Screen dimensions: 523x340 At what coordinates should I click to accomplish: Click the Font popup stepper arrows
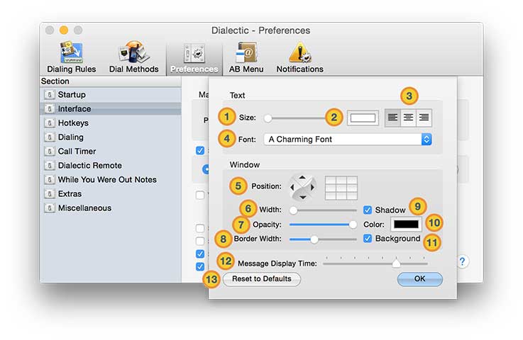coord(426,140)
